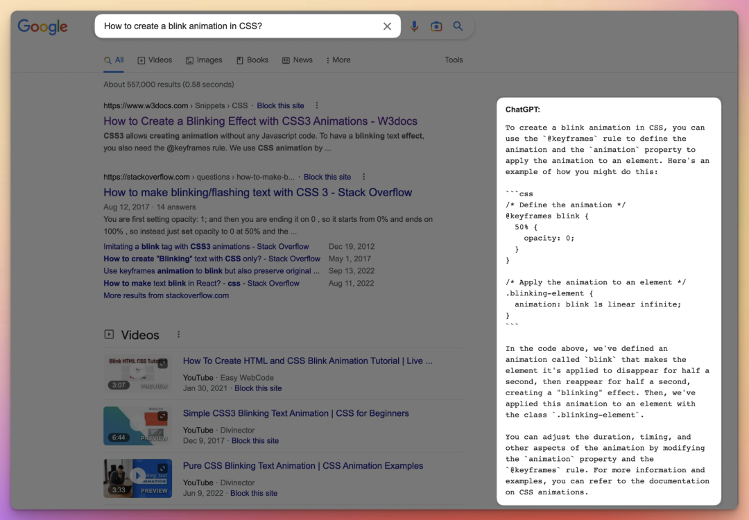Open Pure CSS Blinking Text Animation video
The height and width of the screenshot is (520, 749).
[303, 466]
